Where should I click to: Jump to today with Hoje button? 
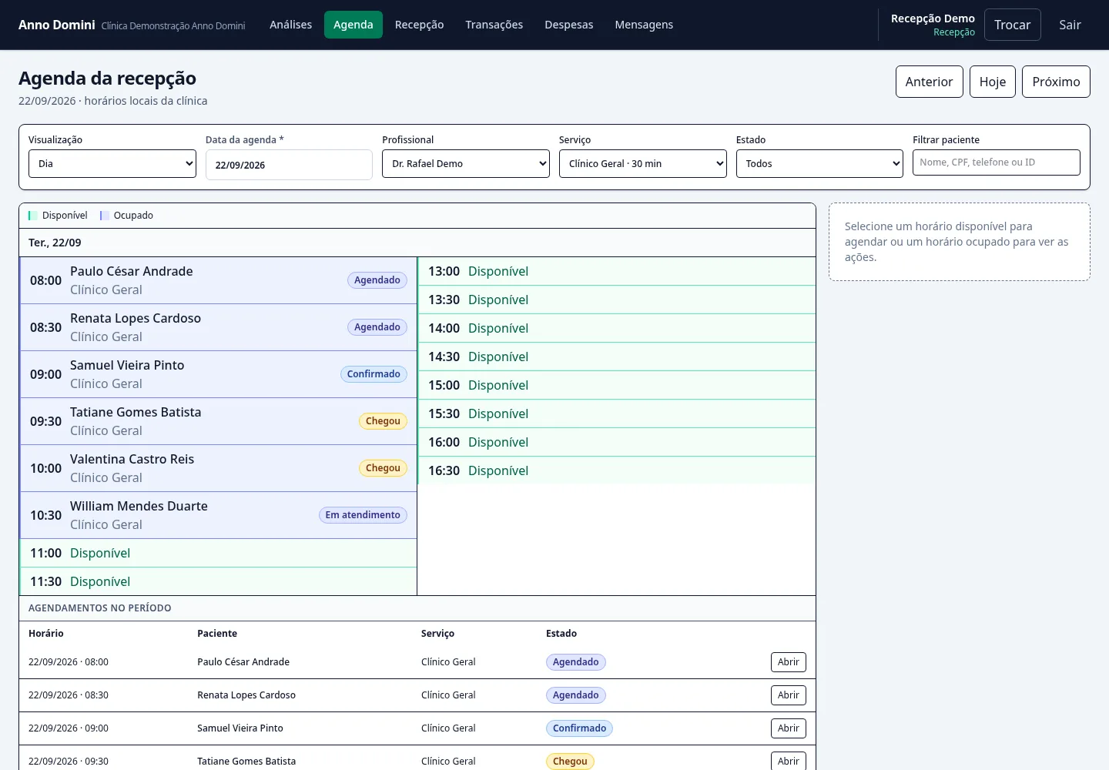pyautogui.click(x=993, y=82)
